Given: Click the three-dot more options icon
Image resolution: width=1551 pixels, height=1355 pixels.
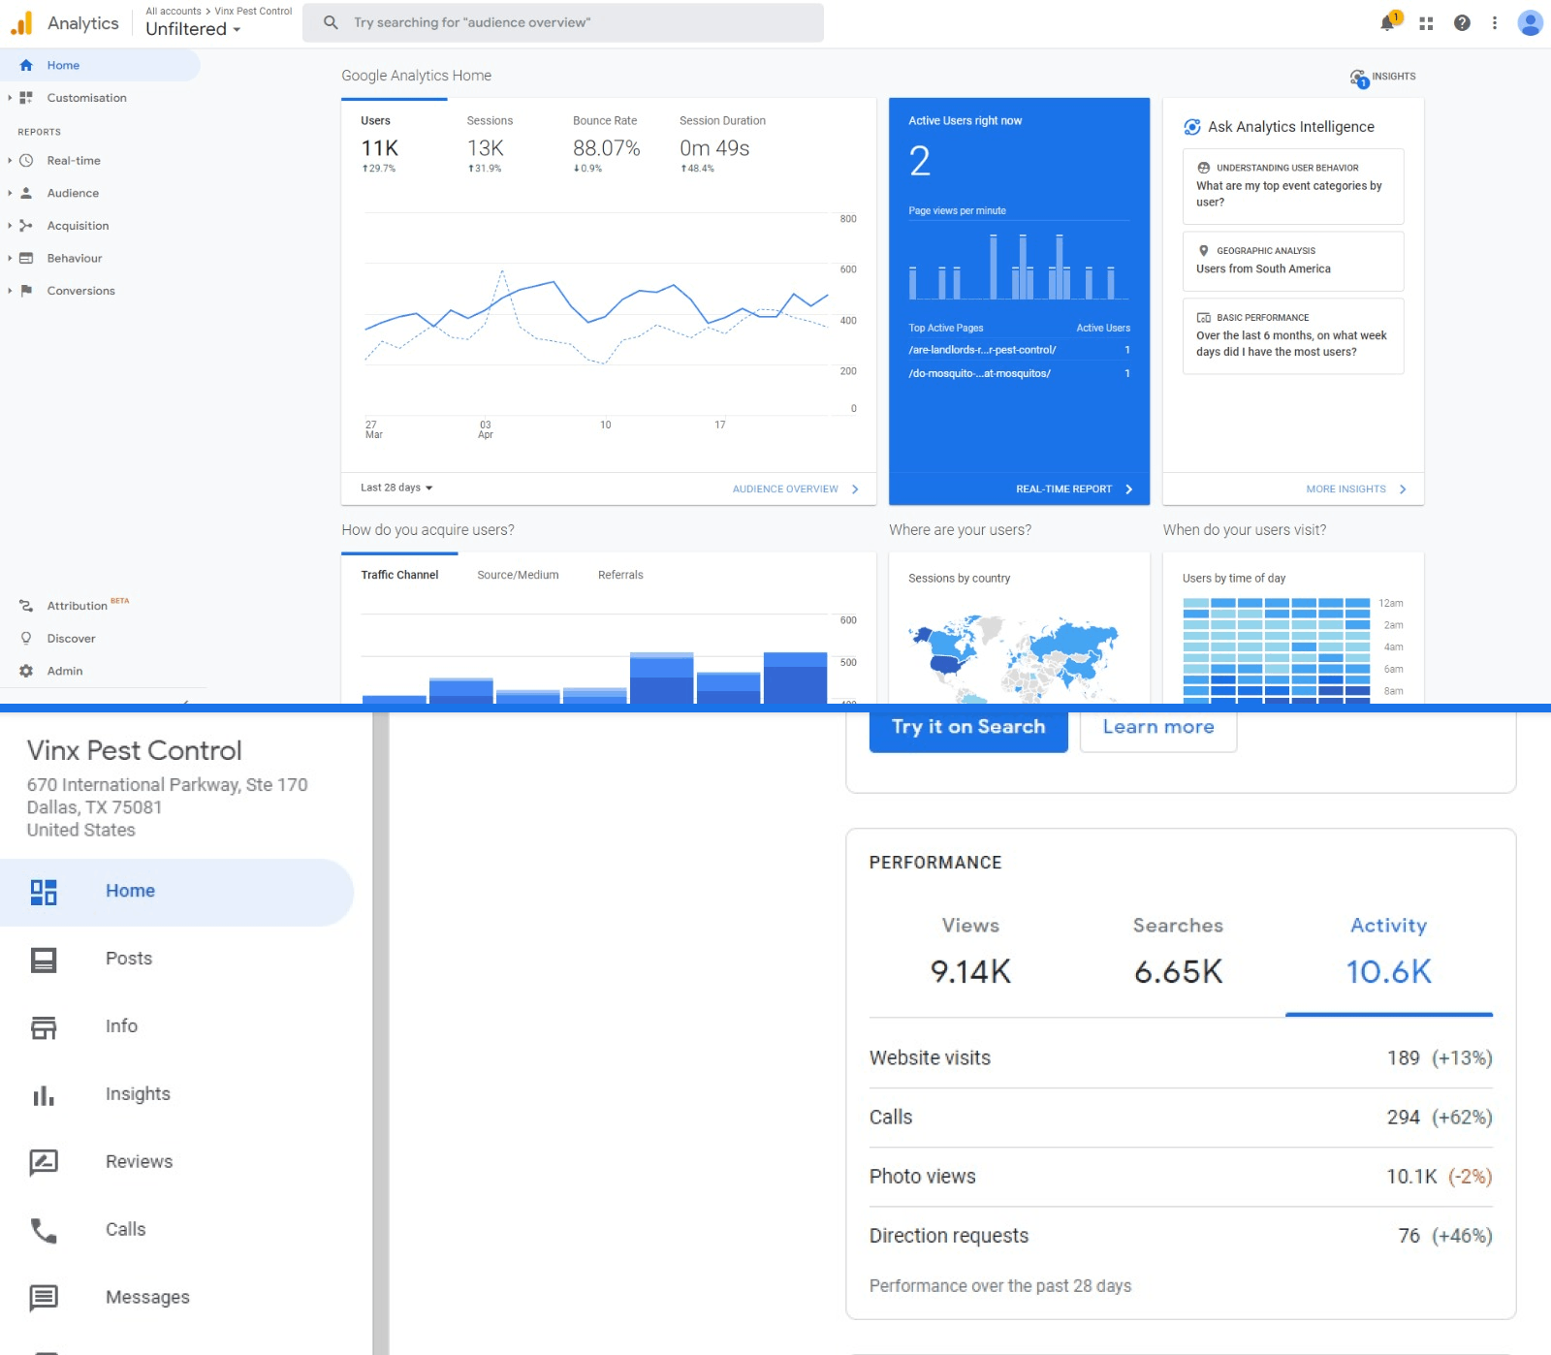Looking at the screenshot, I should tap(1495, 23).
